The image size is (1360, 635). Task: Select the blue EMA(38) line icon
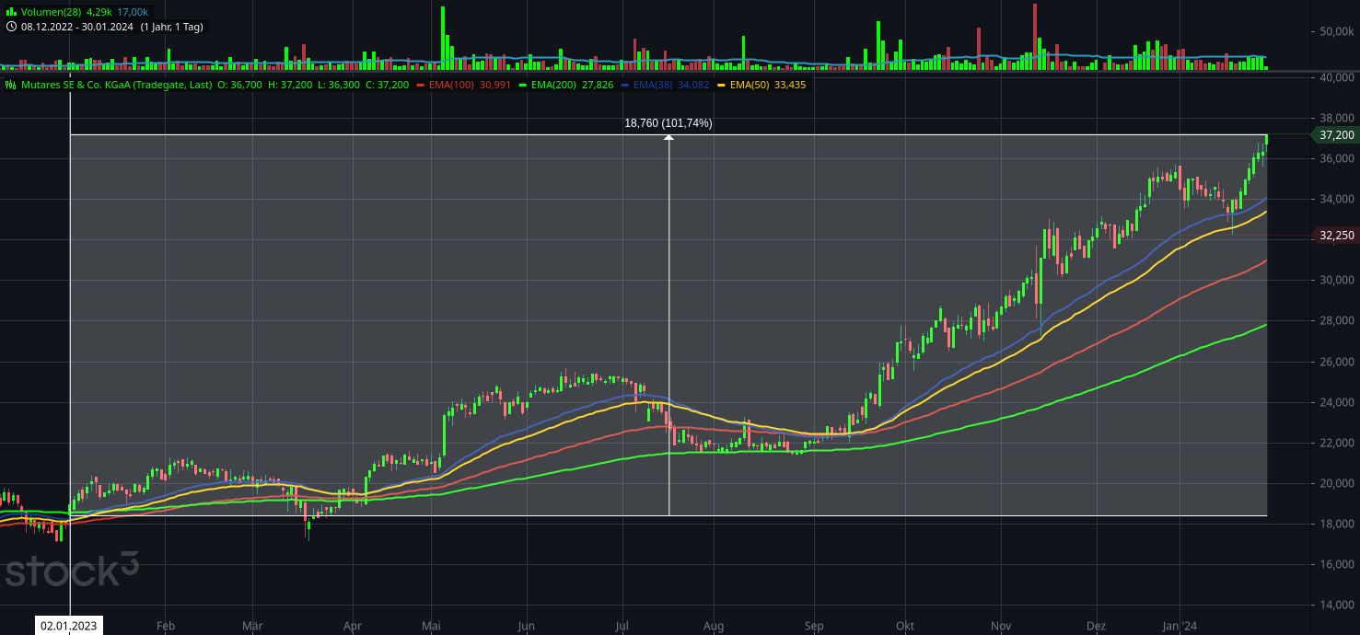pos(624,83)
